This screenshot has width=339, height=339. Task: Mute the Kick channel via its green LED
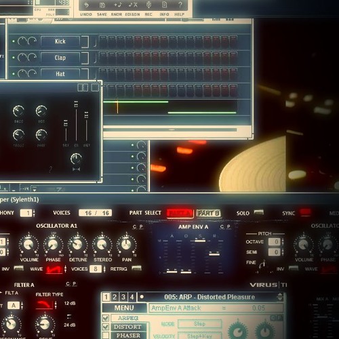[x=14, y=41]
